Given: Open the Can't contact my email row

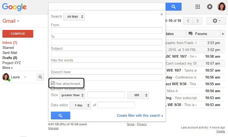Looking at the screenshot, I should coord(195,64).
